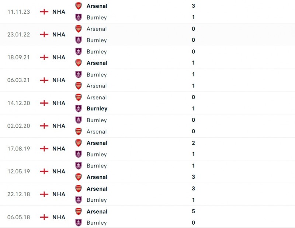Select bold Burnley name in 14.12.20 match
This screenshot has height=228, width=295.
(x=97, y=109)
